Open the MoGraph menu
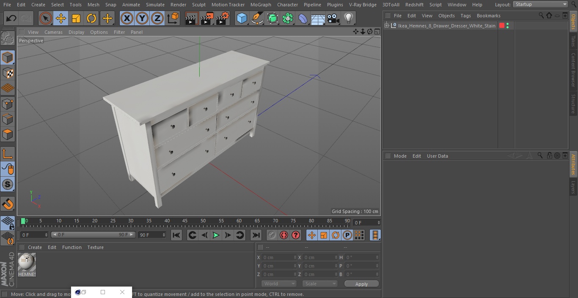Image resolution: width=578 pixels, height=298 pixels. (x=261, y=5)
